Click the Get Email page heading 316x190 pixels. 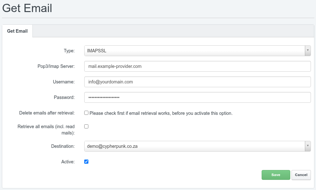(x=27, y=8)
